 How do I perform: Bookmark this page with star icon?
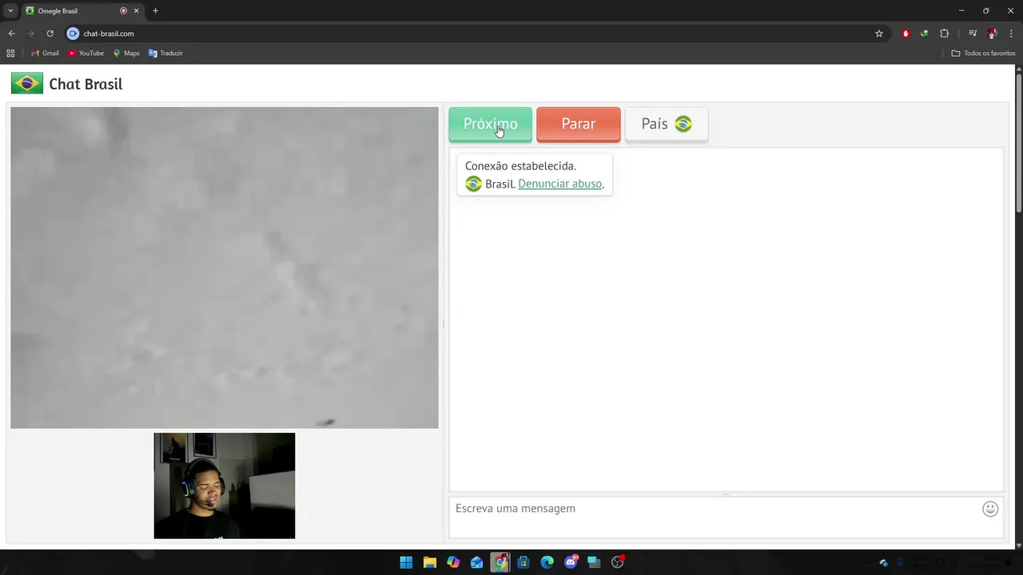click(879, 34)
